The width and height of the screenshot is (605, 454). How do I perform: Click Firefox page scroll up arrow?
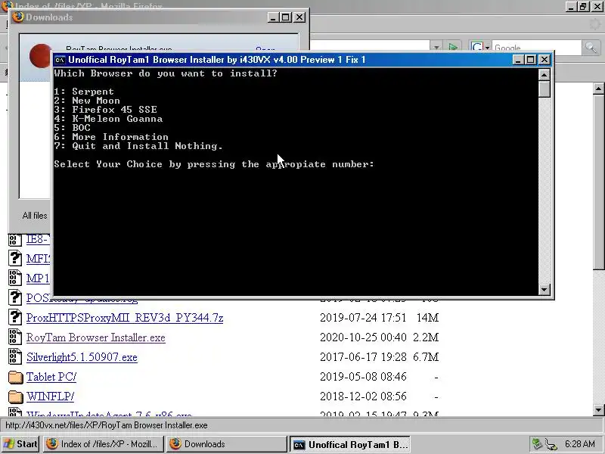pos(598,89)
